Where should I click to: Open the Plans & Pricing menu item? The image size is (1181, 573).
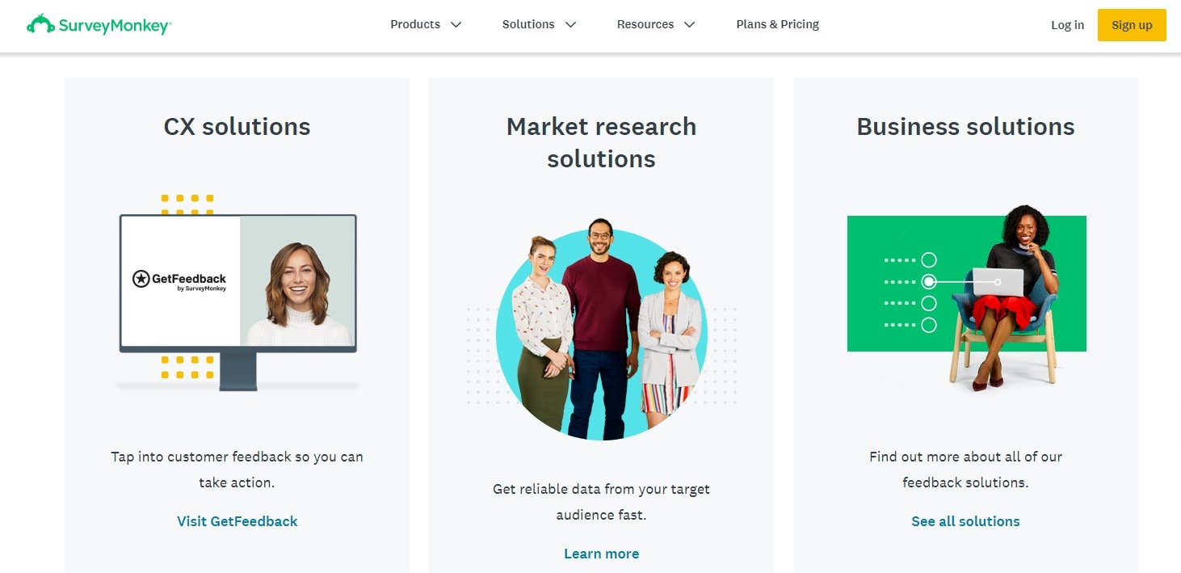click(777, 24)
